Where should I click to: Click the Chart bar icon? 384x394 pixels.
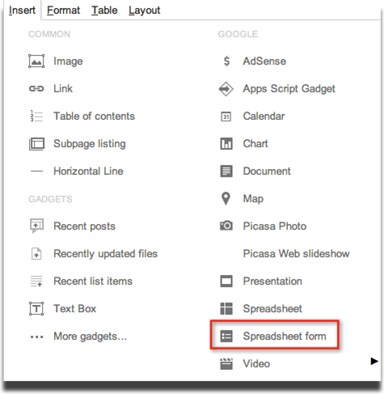pos(226,144)
